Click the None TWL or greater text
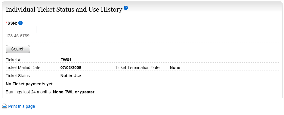The image size is (284, 115). pyautogui.click(x=74, y=92)
